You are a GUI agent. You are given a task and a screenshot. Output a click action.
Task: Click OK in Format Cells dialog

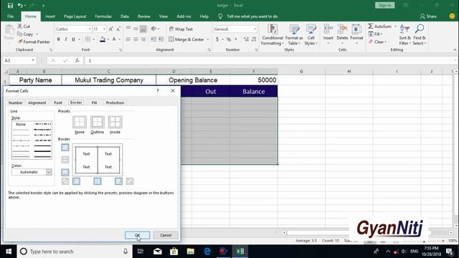pos(137,235)
